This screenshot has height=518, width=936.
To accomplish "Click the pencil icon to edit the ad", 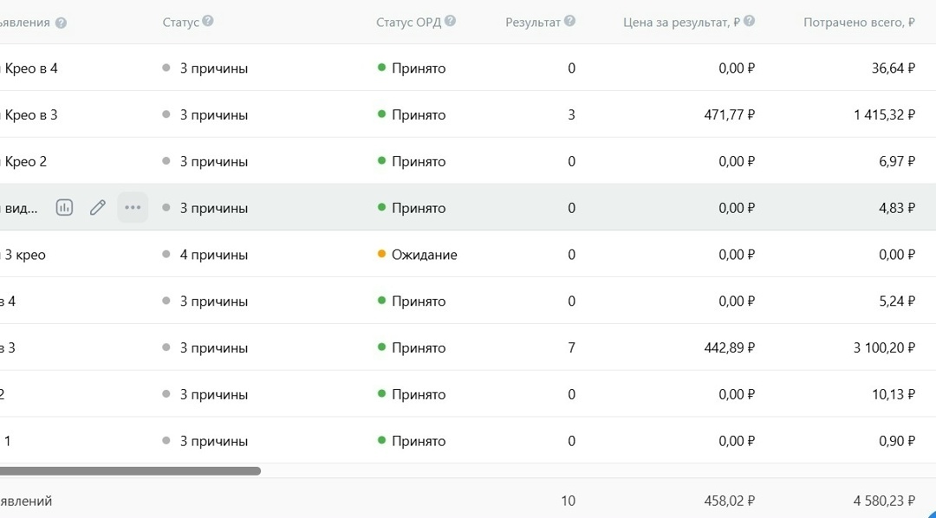I will pos(97,207).
